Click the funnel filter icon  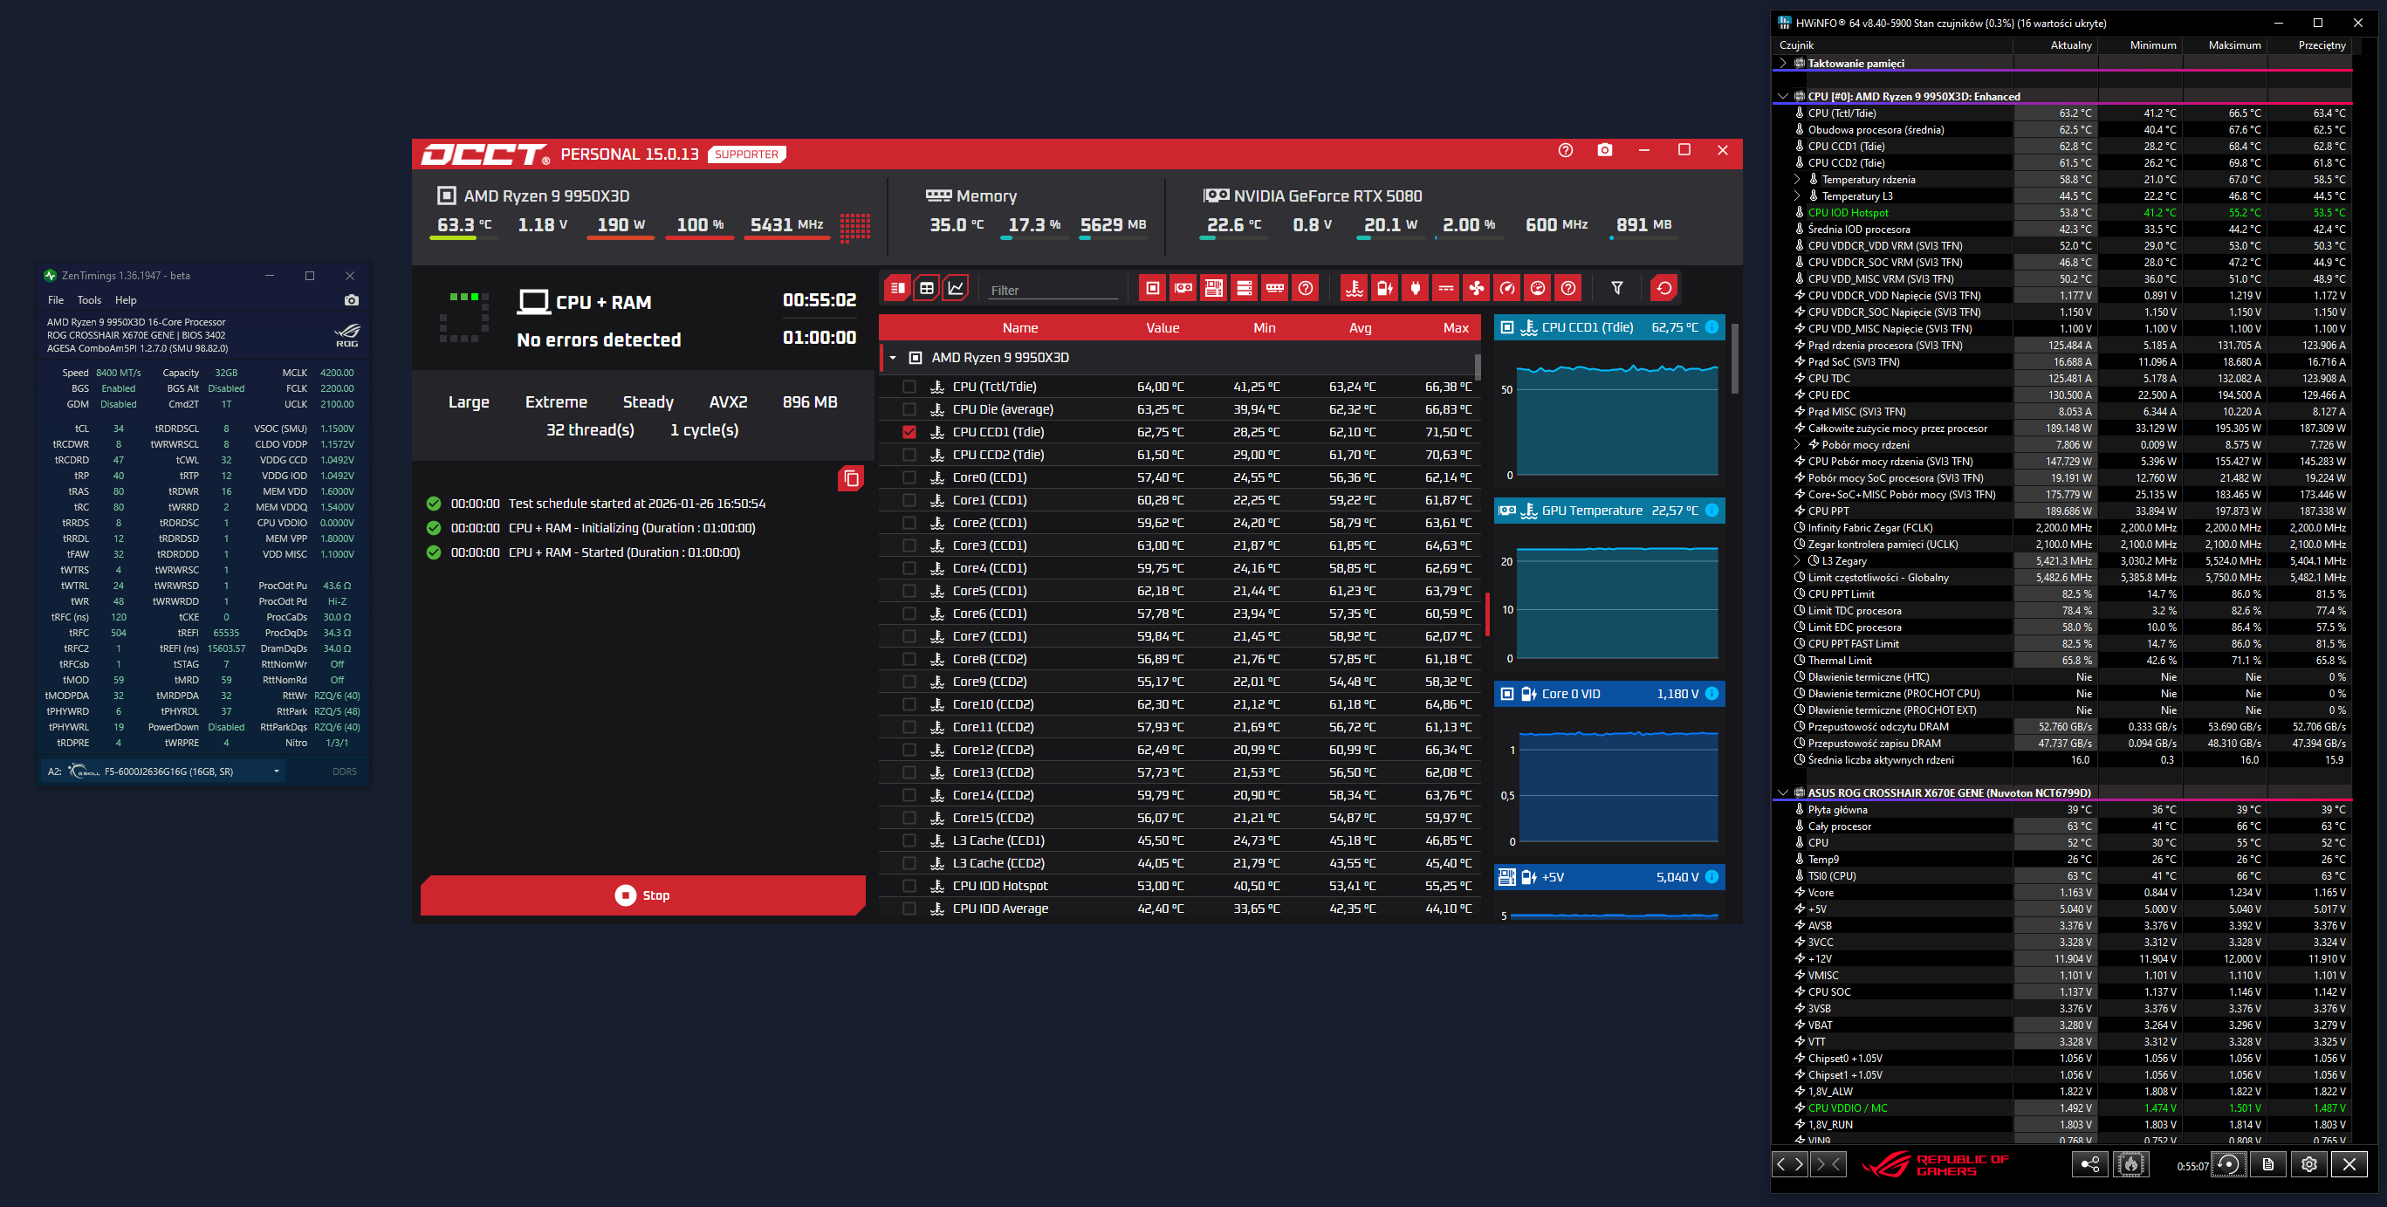coord(1616,288)
